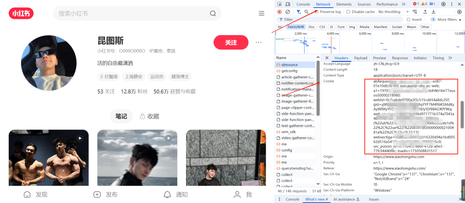Open the Initiator tab
Viewport: 465px width, 203px height.
tap(420, 58)
